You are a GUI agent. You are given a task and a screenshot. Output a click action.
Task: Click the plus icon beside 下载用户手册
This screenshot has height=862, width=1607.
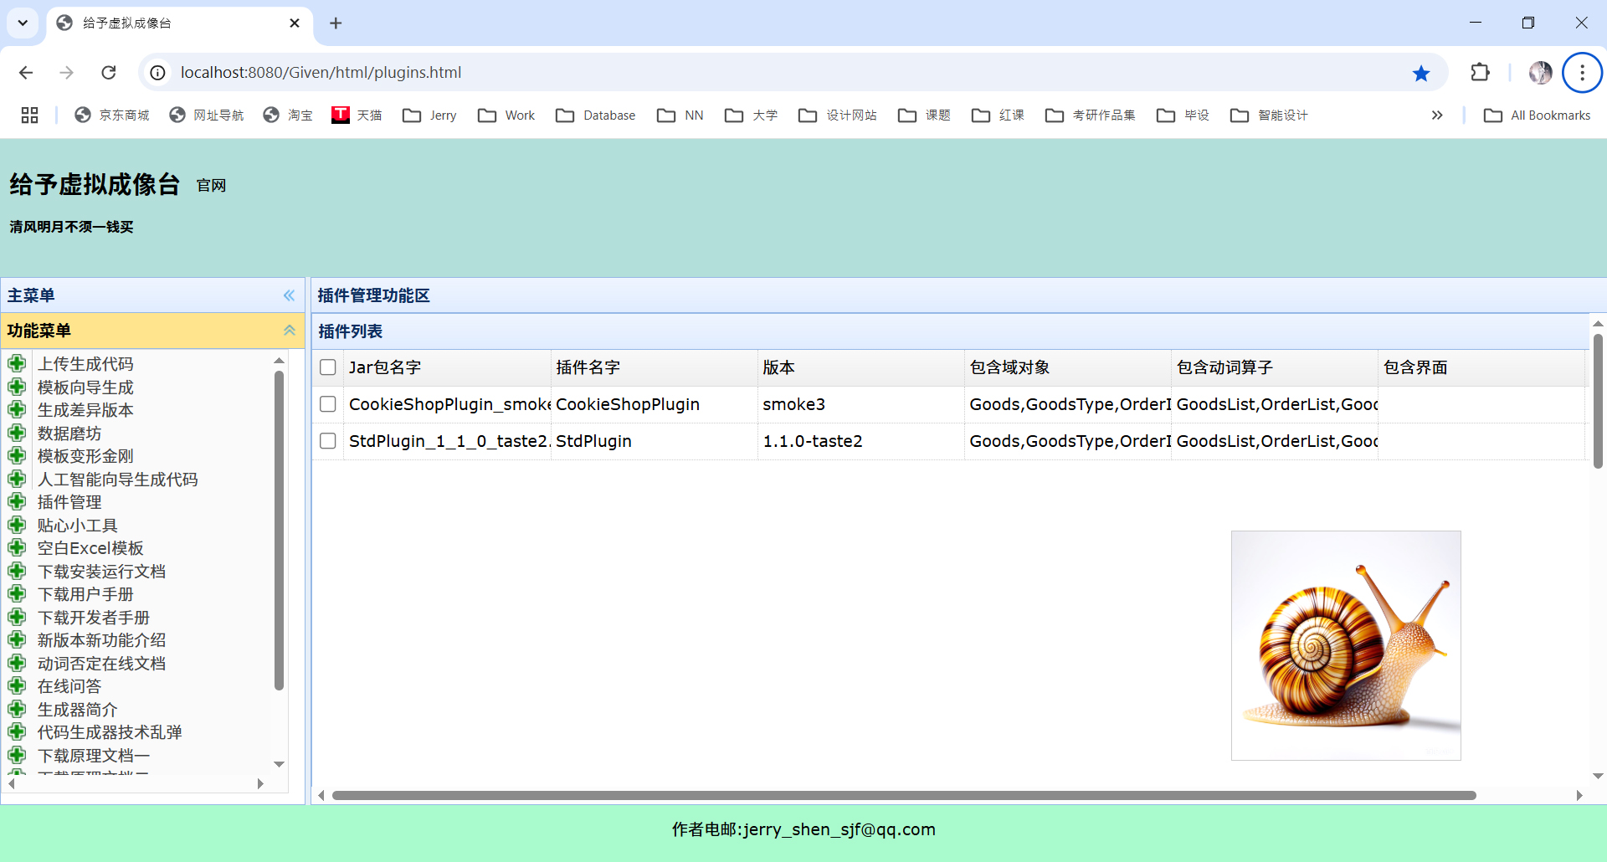(x=18, y=594)
